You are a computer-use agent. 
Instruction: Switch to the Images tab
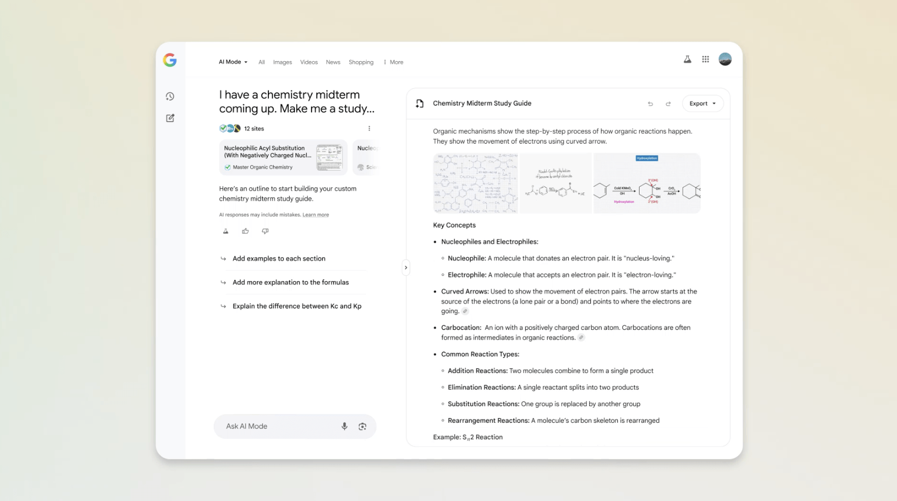282,62
